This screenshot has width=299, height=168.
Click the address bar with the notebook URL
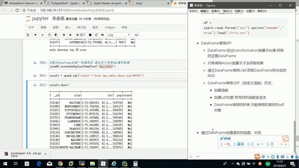coord(77,10)
